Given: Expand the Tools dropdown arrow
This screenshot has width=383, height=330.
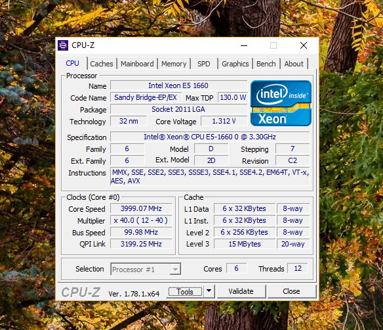Looking at the screenshot, I should 209,291.
